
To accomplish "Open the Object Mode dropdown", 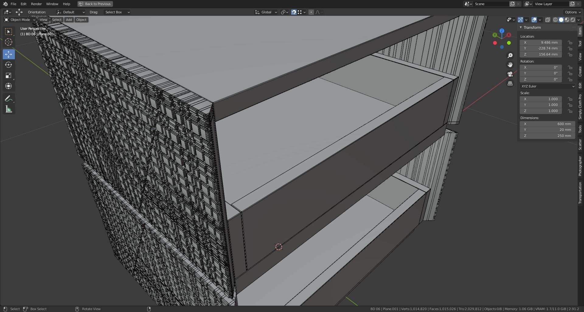I will click(20, 20).
